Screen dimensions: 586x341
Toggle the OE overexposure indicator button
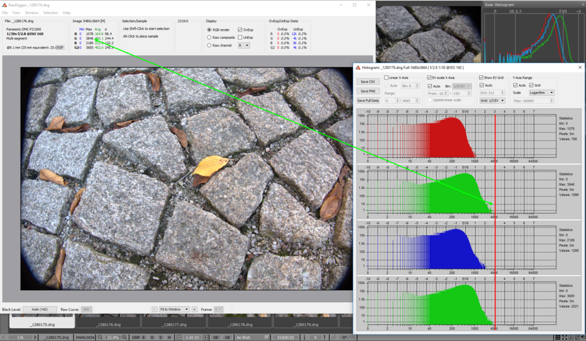[216, 338]
